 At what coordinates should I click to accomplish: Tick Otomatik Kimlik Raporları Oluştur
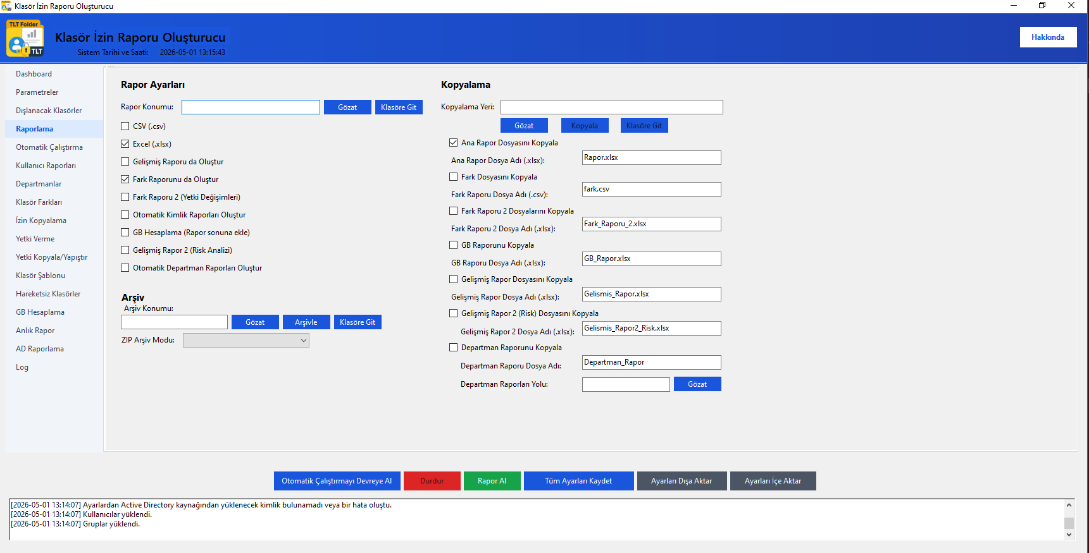point(125,215)
